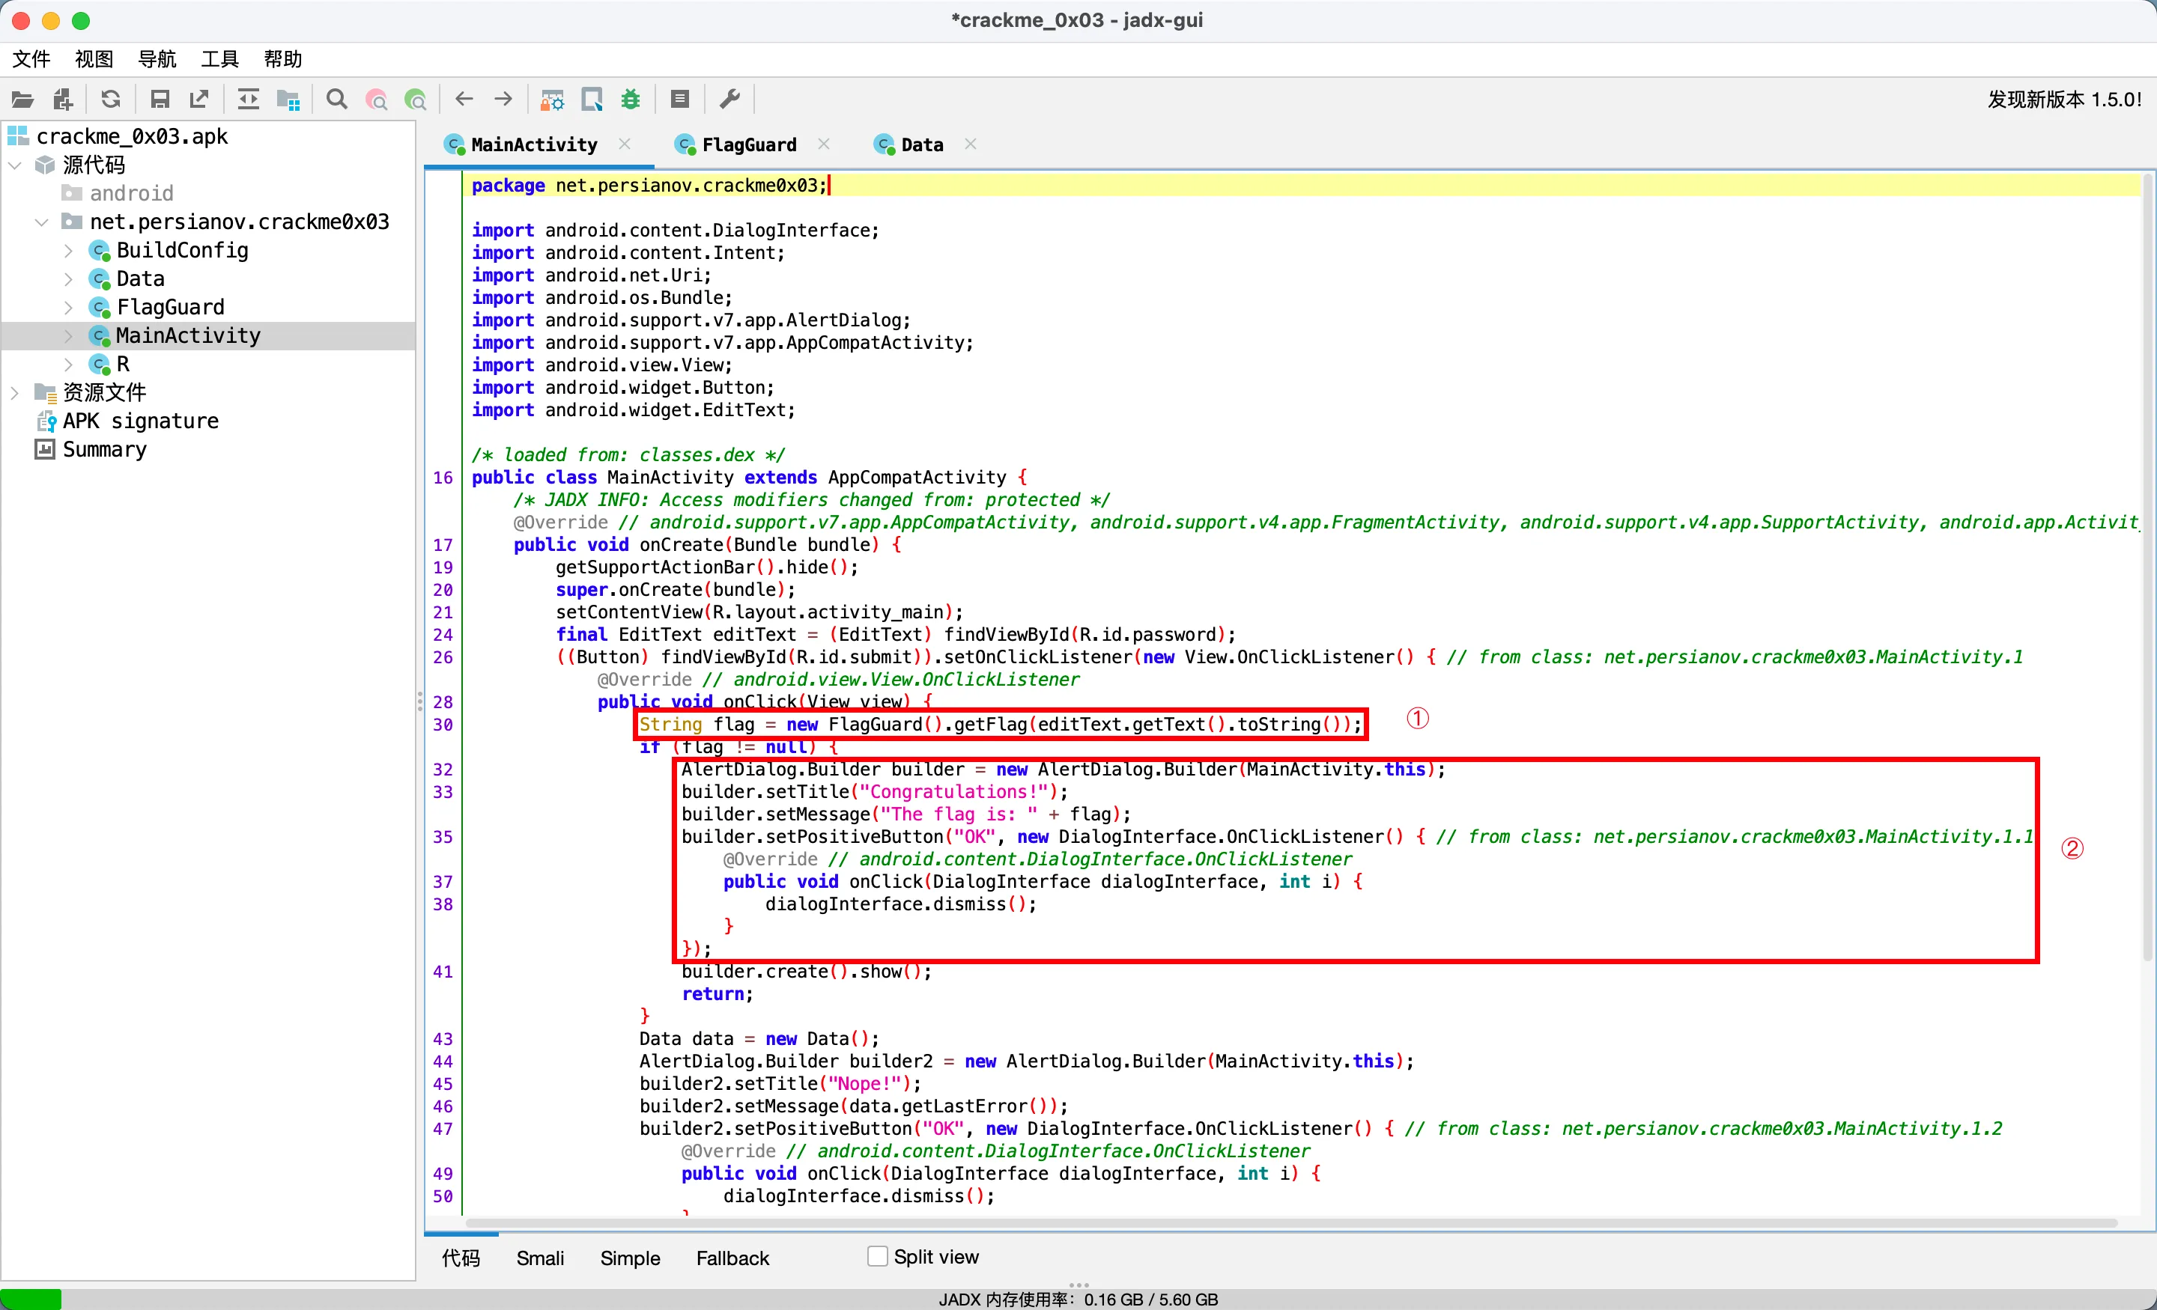Screen dimensions: 2157x1310
Task: Click the deobfuscation lock-gear icon
Action: pyautogui.click(x=551, y=100)
